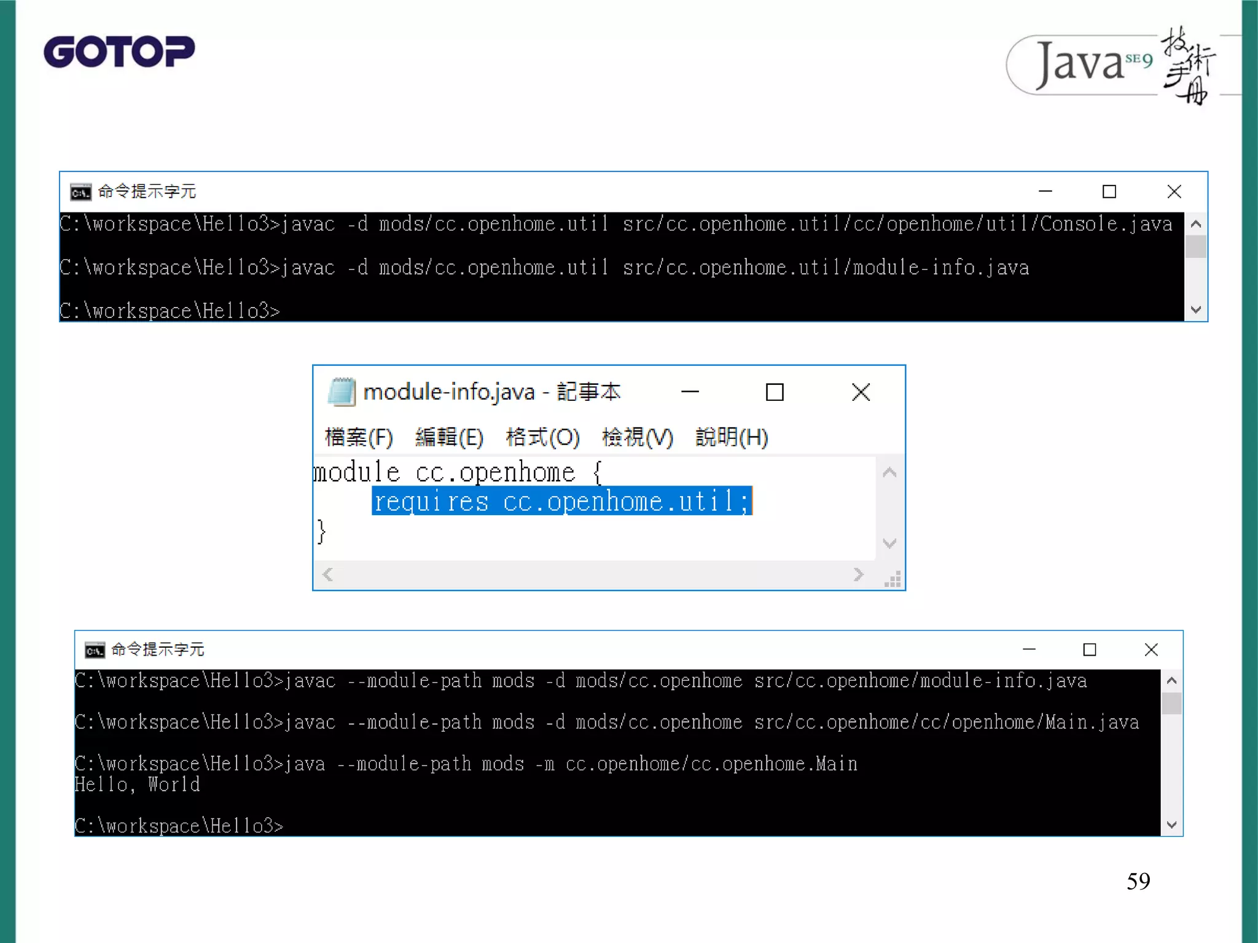
Task: Minimize the module-info.java Notepad window
Action: point(690,392)
